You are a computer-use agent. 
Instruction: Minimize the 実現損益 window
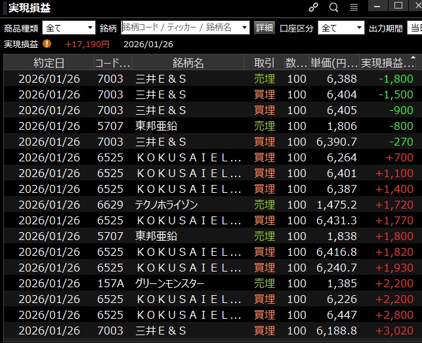point(377,6)
